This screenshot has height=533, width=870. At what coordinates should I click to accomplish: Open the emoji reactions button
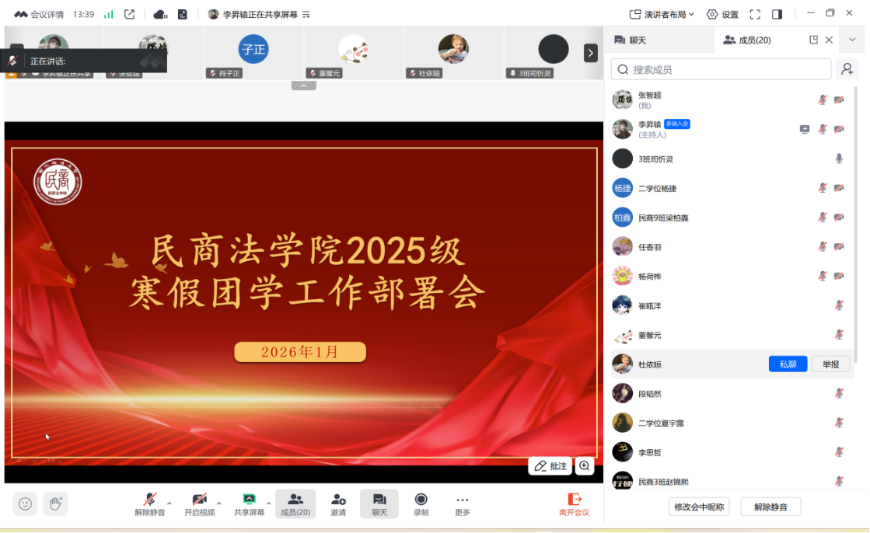point(25,503)
